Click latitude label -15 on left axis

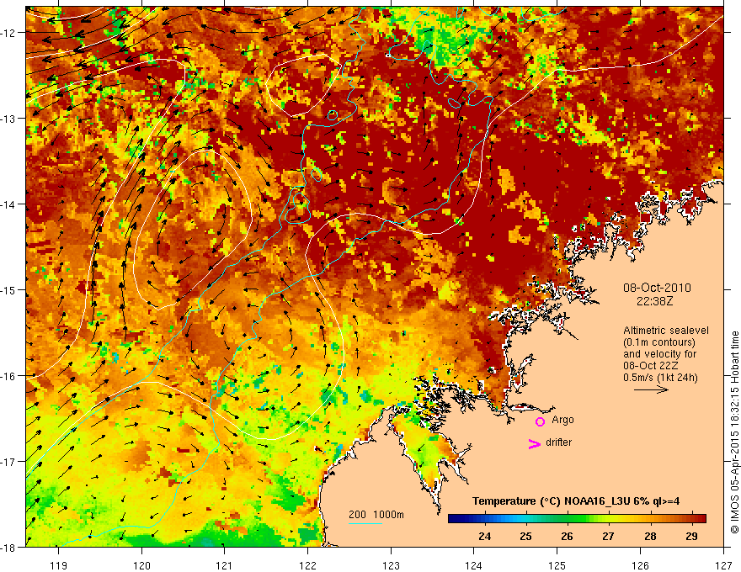8,289
